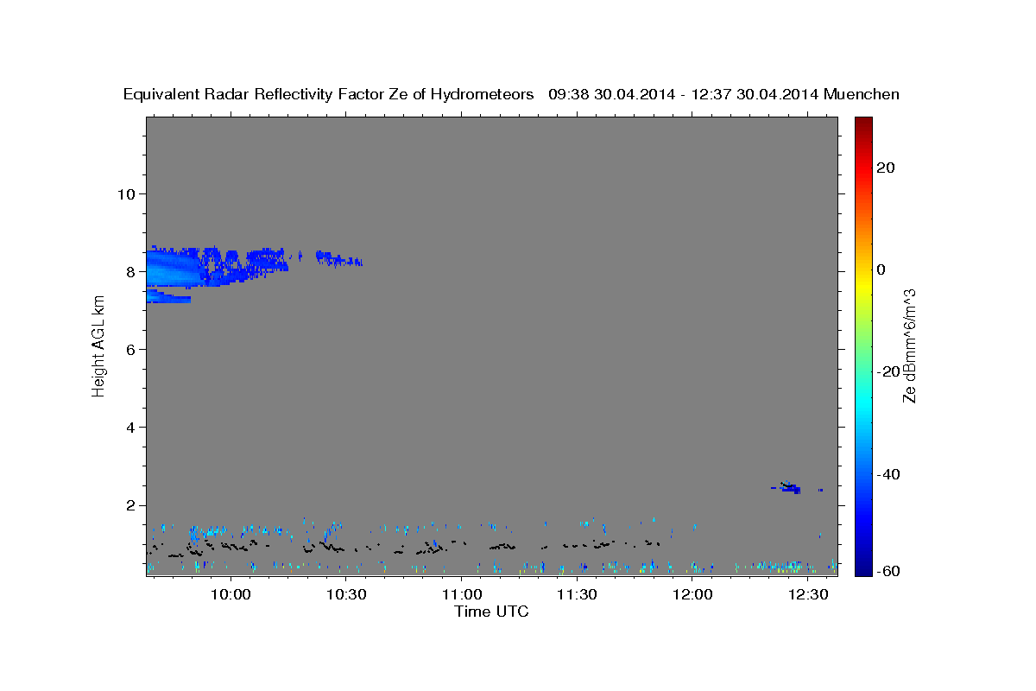This screenshot has width=1036, height=691.
Task: Click the colorbar value label 0
Action: pyautogui.click(x=881, y=269)
